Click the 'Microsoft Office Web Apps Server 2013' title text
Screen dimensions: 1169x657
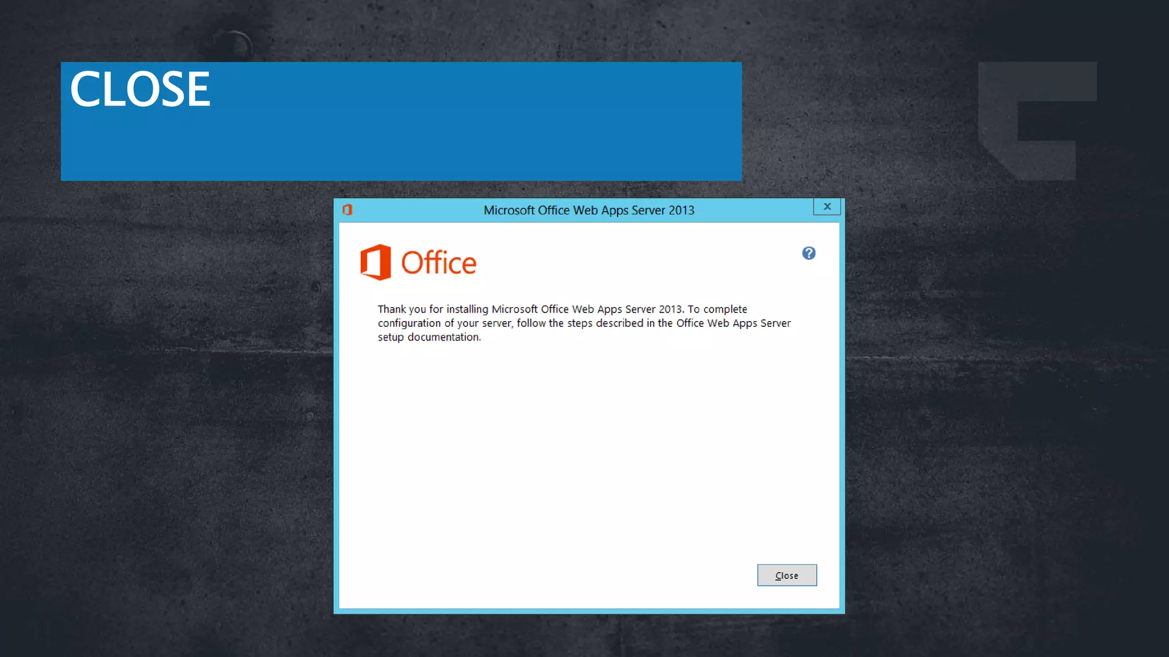(588, 210)
